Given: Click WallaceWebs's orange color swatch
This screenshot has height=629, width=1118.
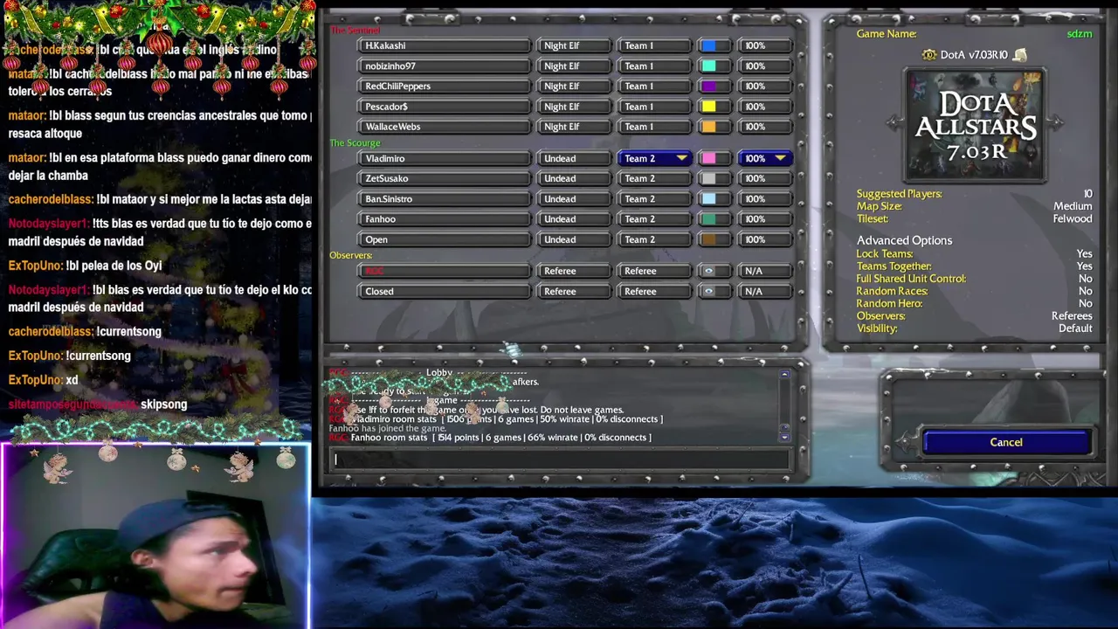Looking at the screenshot, I should pyautogui.click(x=708, y=127).
